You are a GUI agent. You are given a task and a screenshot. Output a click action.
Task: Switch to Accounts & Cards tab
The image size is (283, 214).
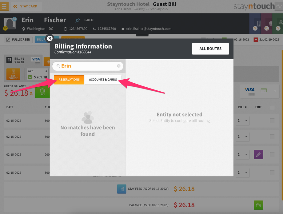coord(103,80)
